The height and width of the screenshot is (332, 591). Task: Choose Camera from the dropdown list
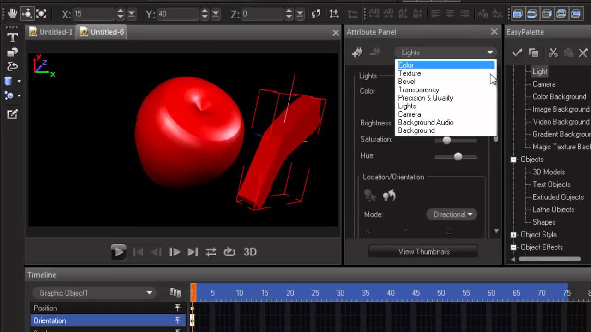tap(446, 114)
